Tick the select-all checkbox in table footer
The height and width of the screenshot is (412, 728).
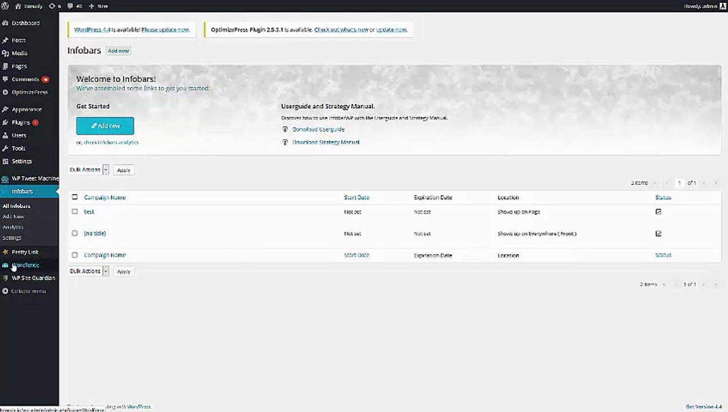(x=74, y=255)
